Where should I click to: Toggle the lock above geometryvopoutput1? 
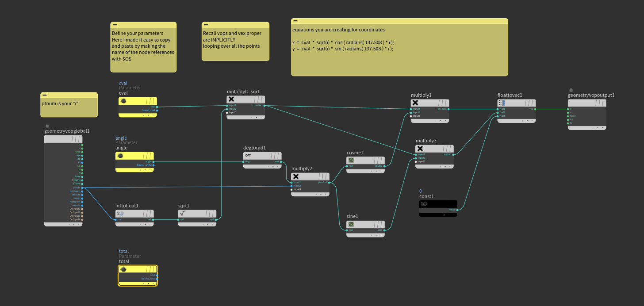tap(571, 90)
